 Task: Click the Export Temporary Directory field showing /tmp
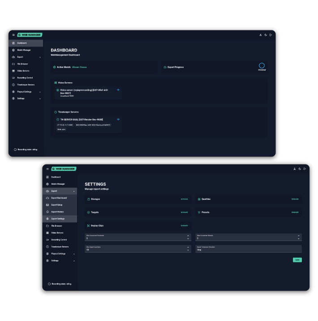[249, 249]
